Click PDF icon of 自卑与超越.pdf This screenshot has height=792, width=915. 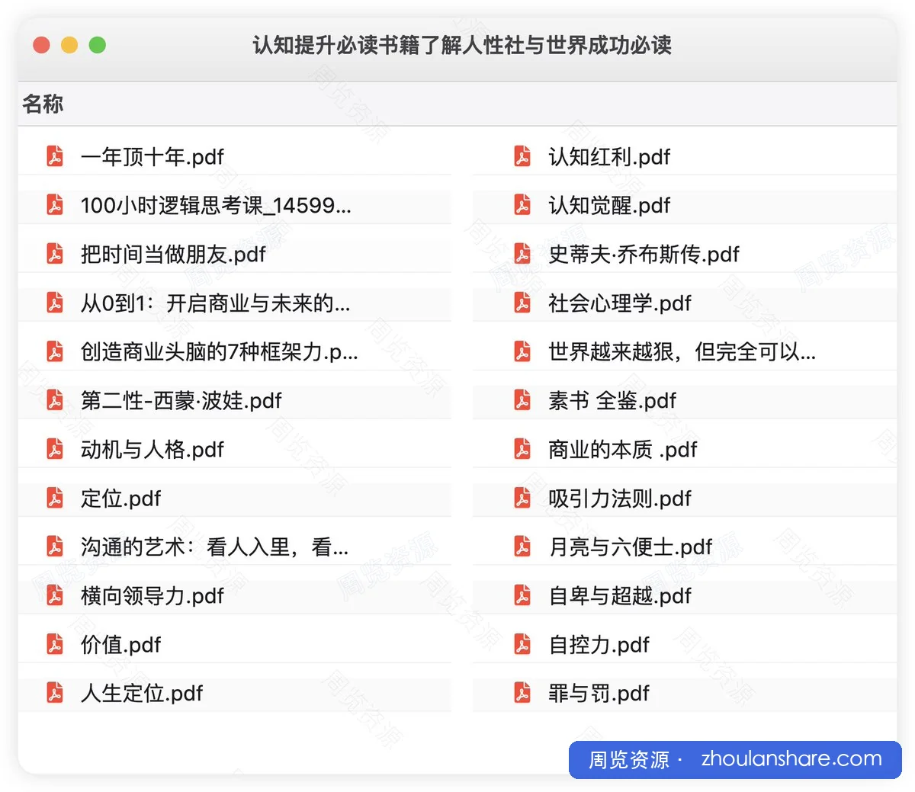point(522,595)
